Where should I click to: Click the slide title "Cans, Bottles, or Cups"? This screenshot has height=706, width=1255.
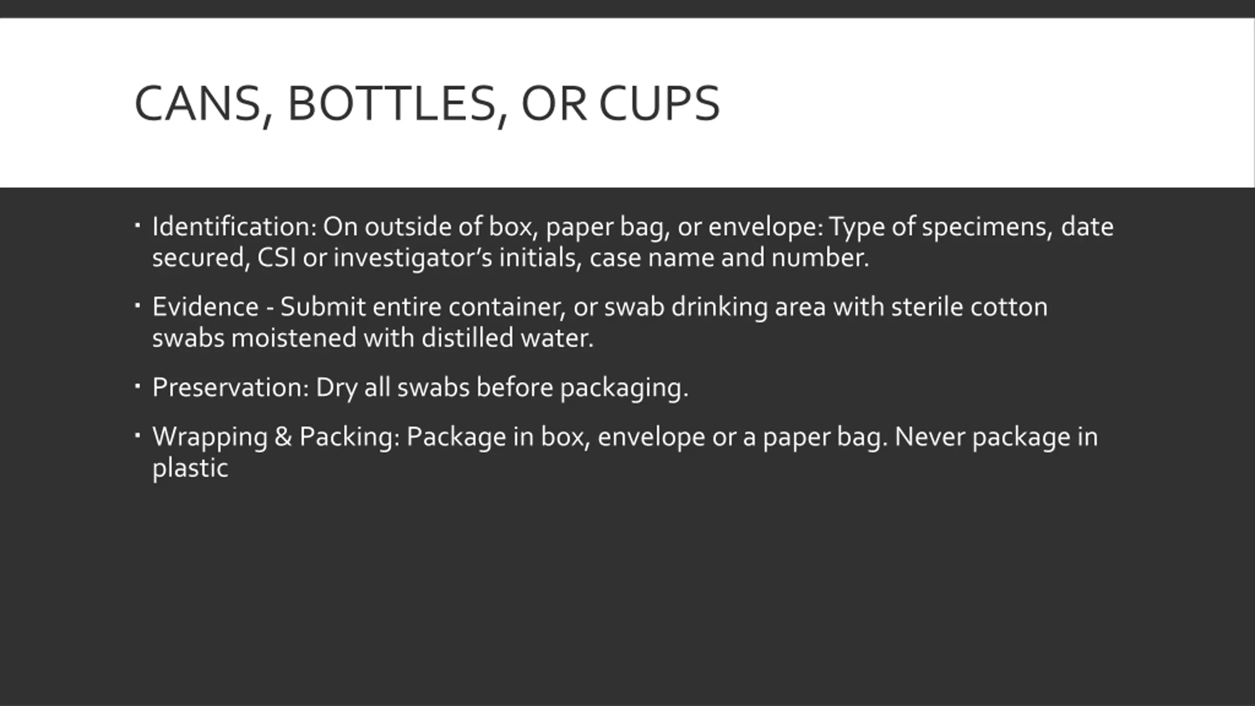point(427,104)
